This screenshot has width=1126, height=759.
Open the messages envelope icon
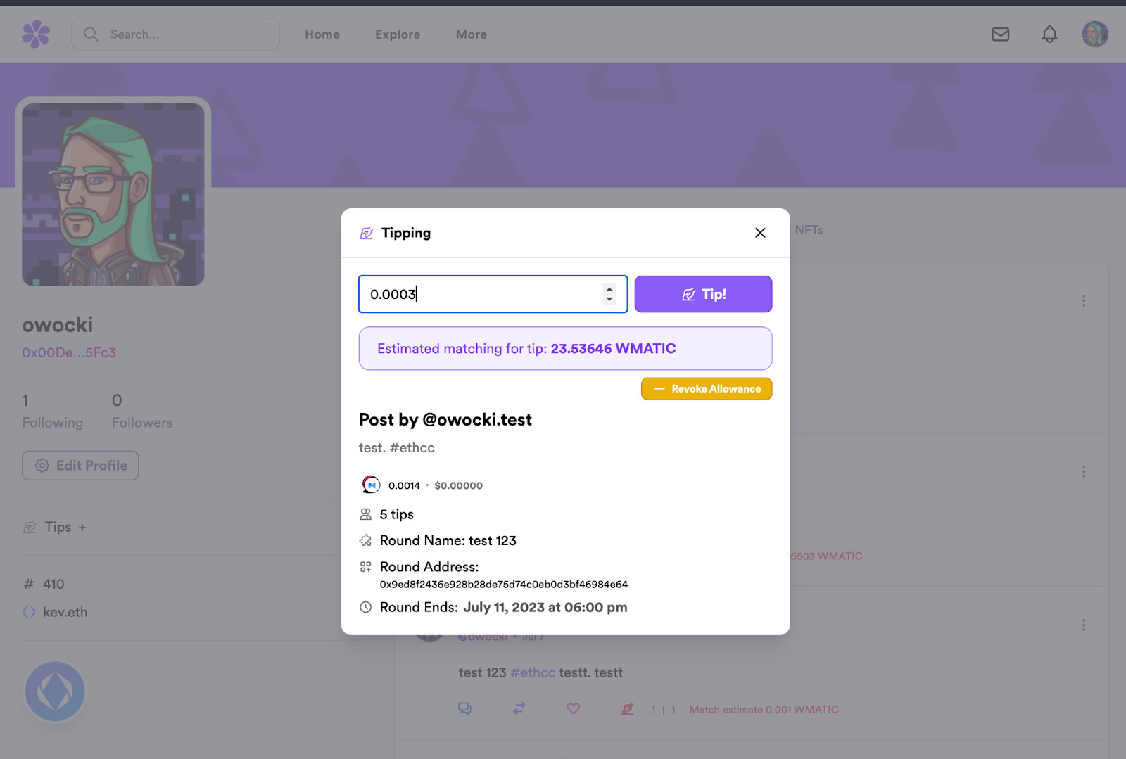(x=1000, y=34)
